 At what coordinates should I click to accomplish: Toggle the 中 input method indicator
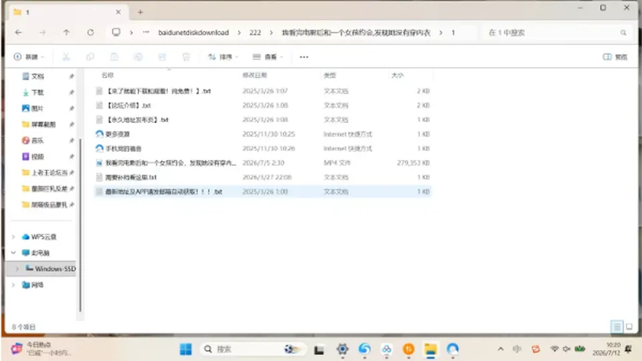pos(517,349)
